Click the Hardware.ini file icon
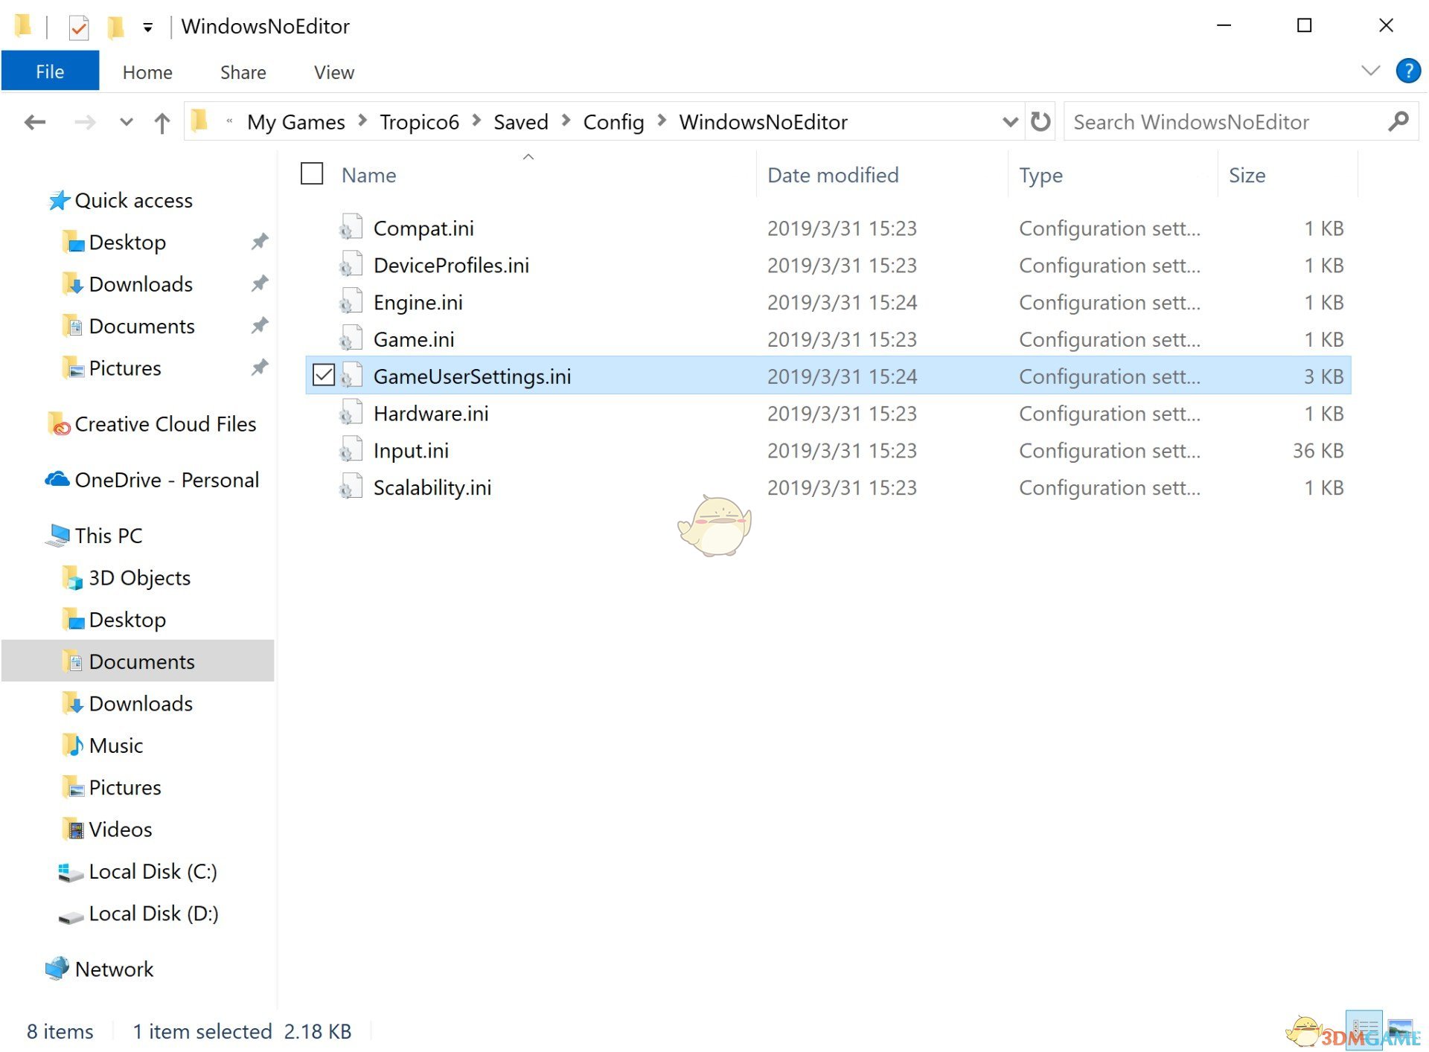The width and height of the screenshot is (1429, 1052). 350,413
